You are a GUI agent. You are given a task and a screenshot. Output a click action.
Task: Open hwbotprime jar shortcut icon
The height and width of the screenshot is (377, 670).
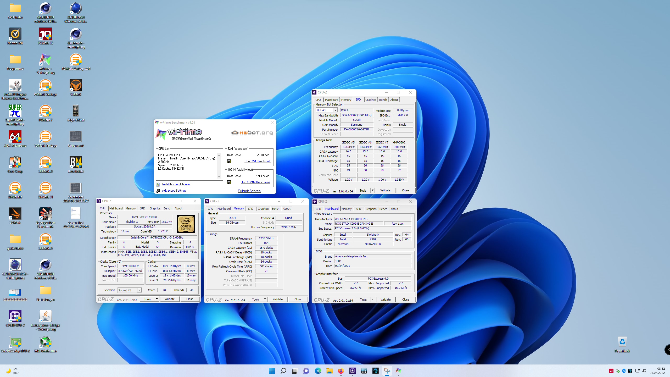[x=46, y=320]
